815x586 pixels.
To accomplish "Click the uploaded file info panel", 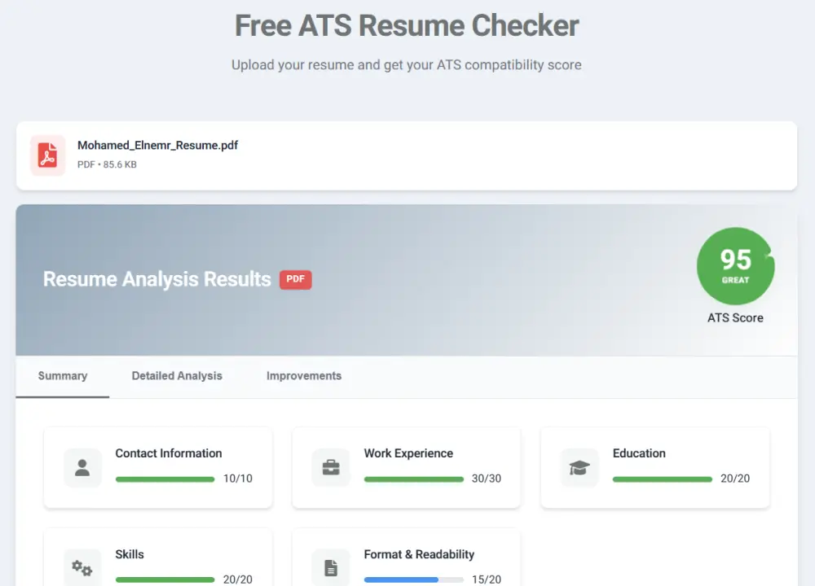I will click(x=407, y=155).
